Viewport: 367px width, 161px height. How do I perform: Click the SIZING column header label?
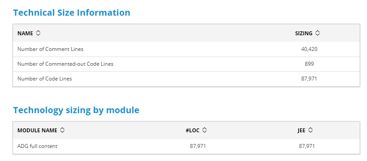point(304,33)
